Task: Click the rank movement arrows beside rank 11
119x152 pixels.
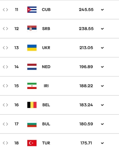Action: (x=5, y=10)
